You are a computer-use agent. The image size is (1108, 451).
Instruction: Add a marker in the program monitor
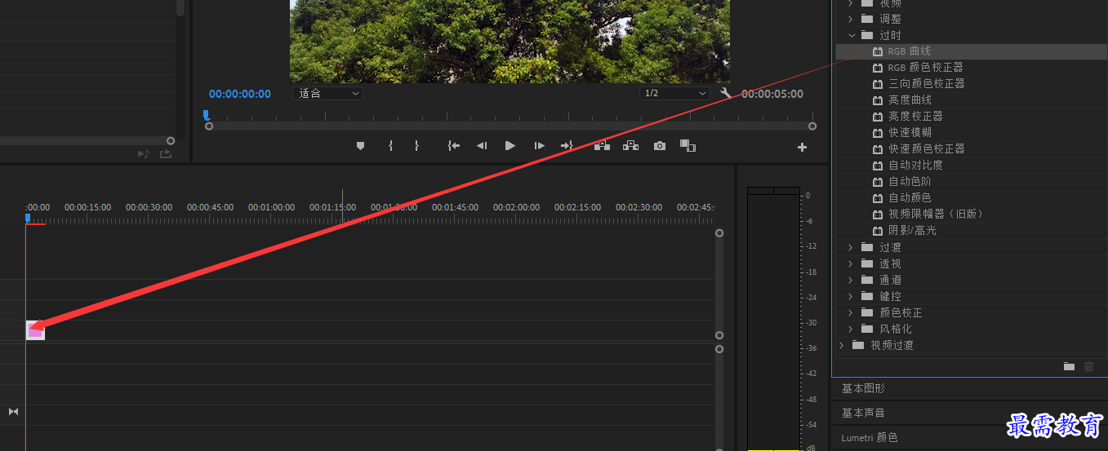click(360, 146)
